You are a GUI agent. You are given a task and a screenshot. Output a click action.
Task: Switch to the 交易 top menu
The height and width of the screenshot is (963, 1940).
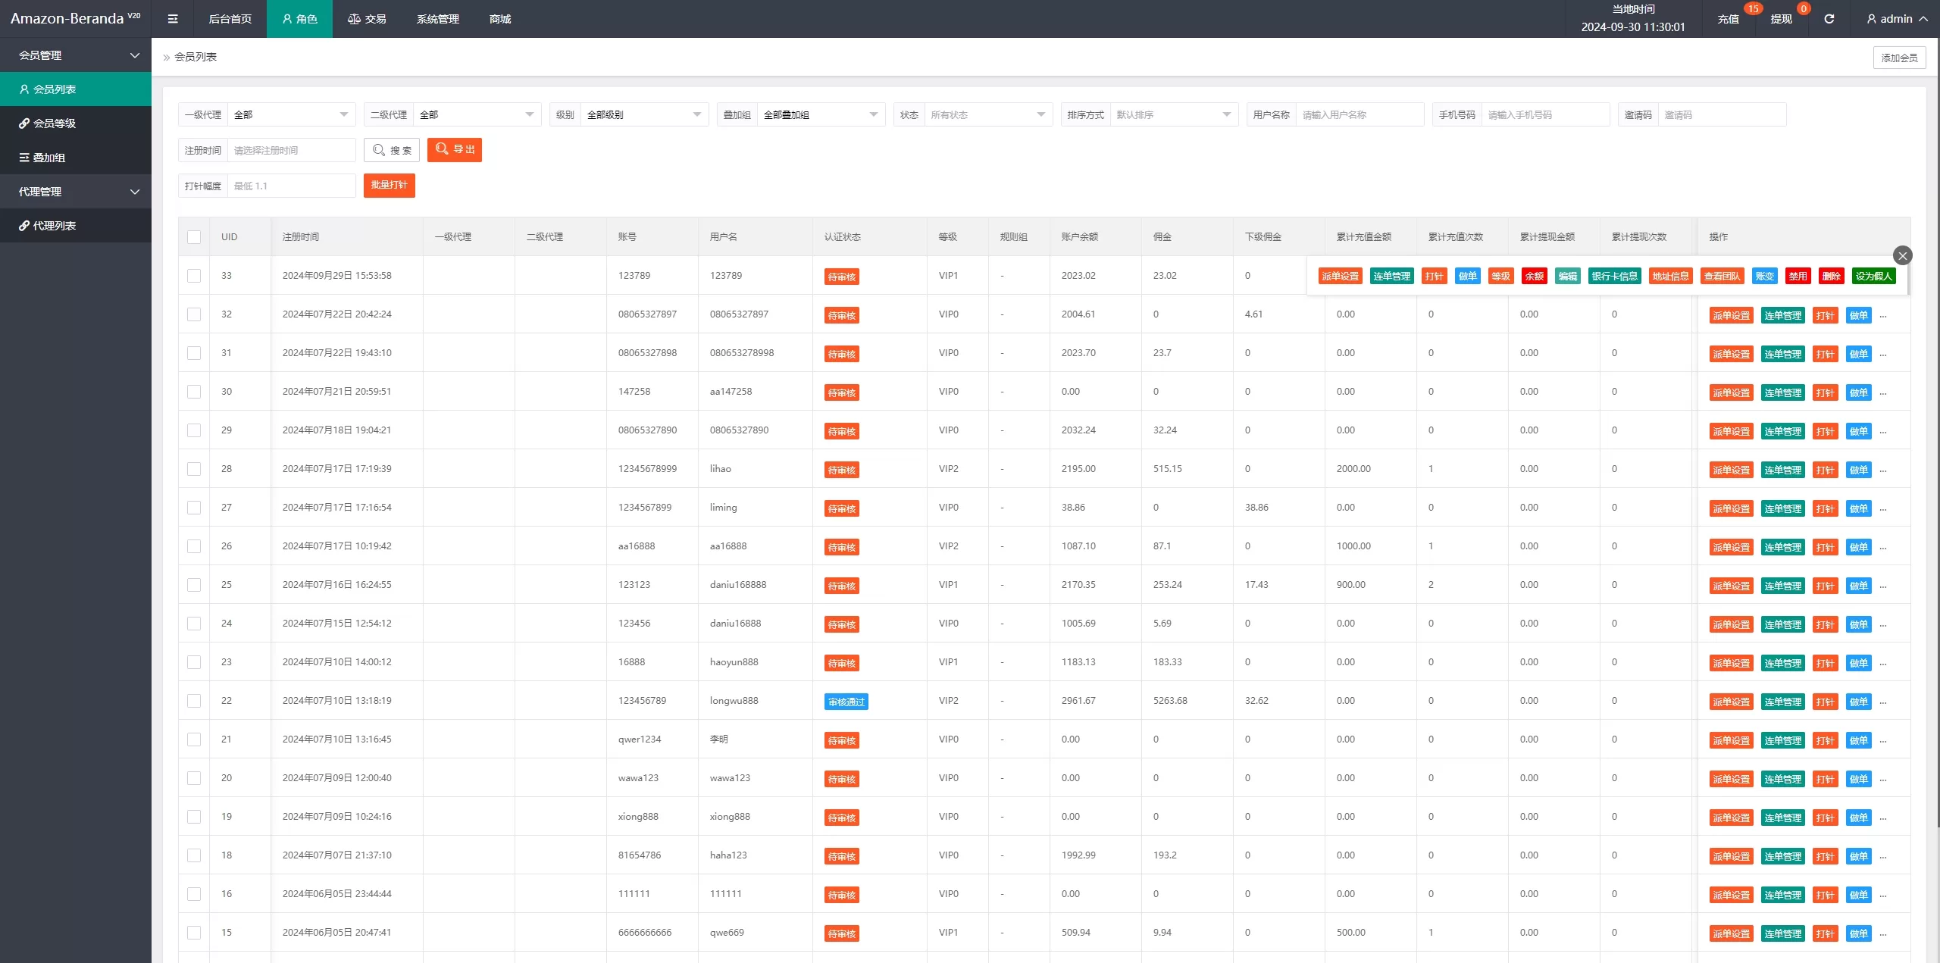(368, 19)
